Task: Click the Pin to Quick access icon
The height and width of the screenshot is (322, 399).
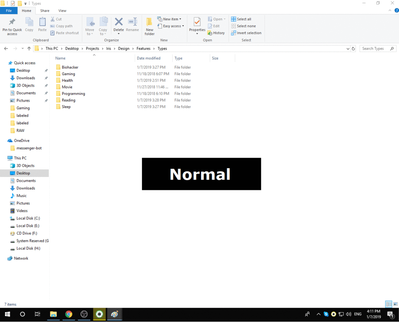Action: point(12,22)
